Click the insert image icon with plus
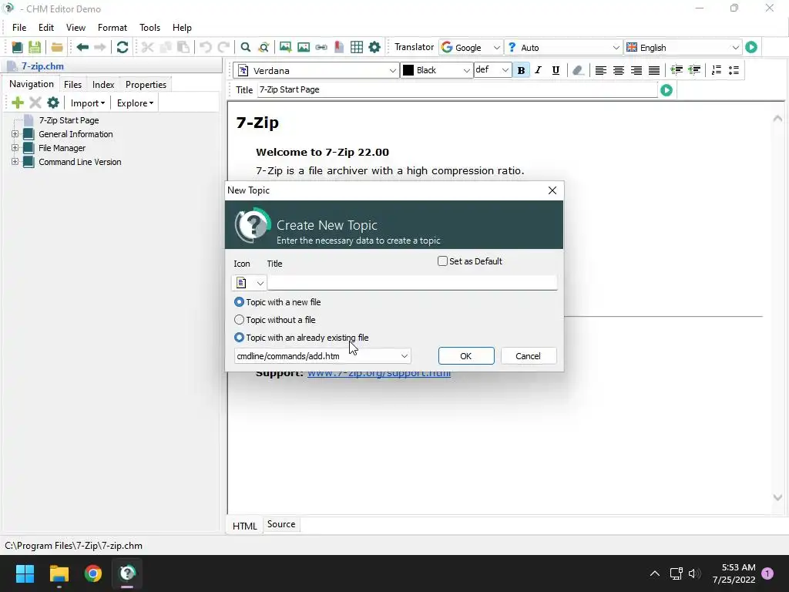 [x=285, y=47]
